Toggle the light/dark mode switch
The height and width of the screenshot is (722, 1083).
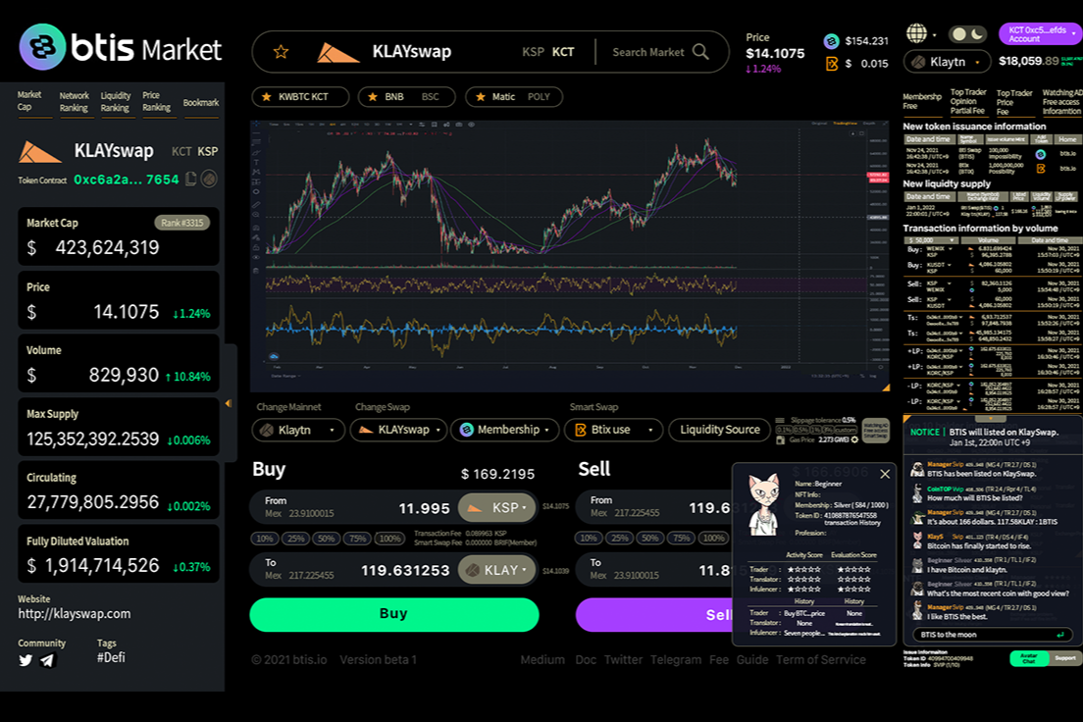click(x=968, y=34)
